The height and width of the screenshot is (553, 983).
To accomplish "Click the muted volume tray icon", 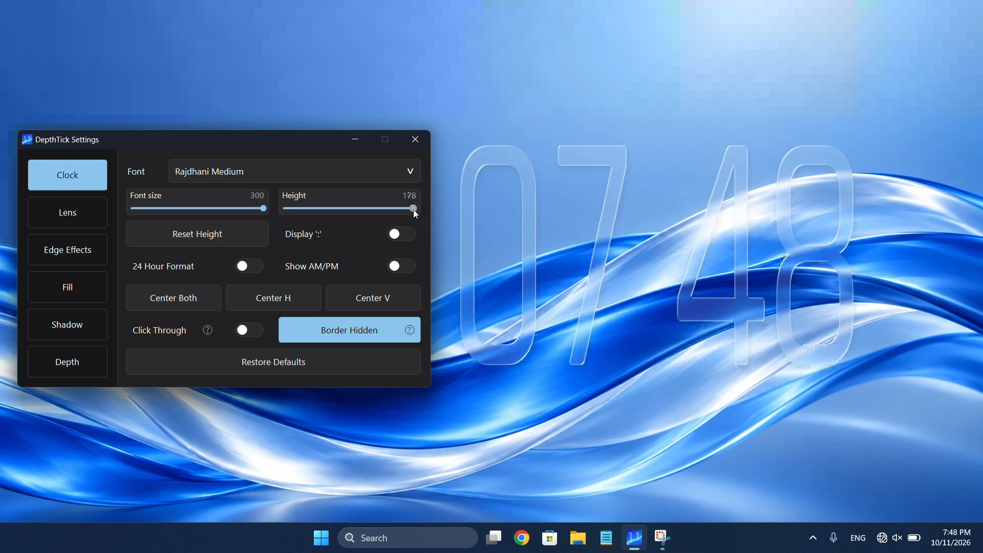I will coord(898,538).
